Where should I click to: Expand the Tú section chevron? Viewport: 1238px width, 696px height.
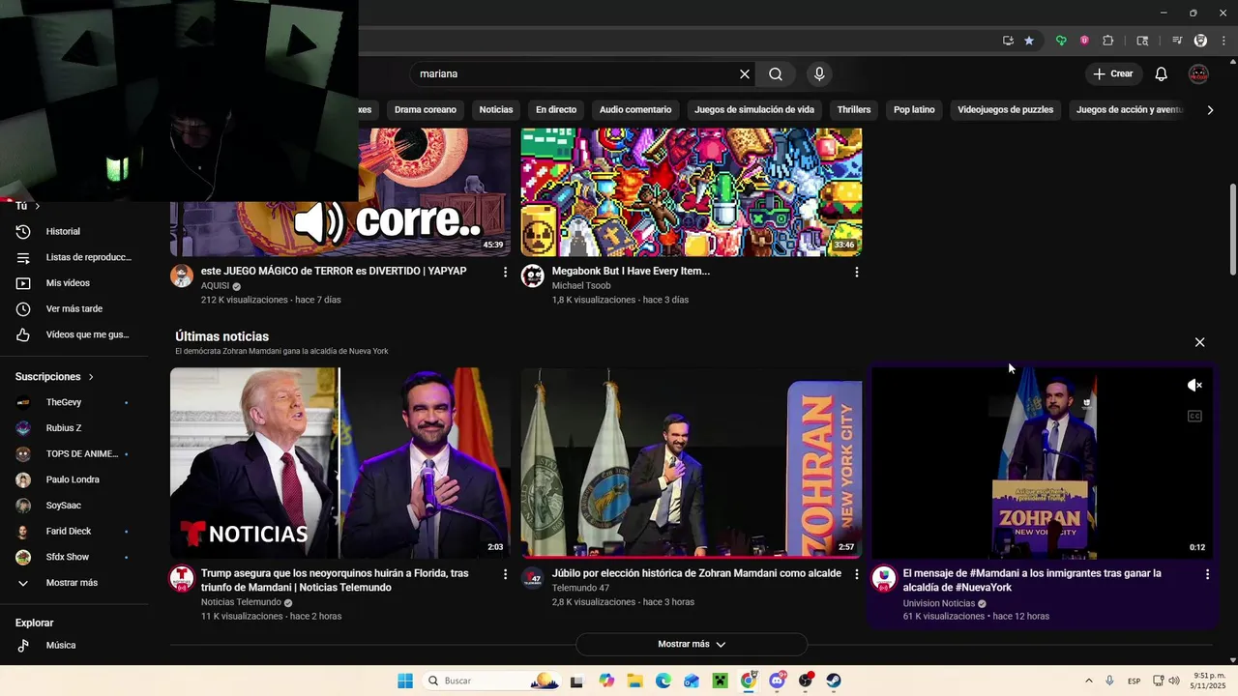click(x=38, y=206)
